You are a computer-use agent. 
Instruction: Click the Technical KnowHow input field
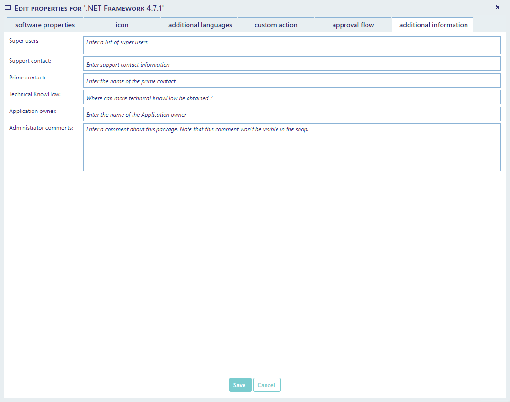[292, 98]
